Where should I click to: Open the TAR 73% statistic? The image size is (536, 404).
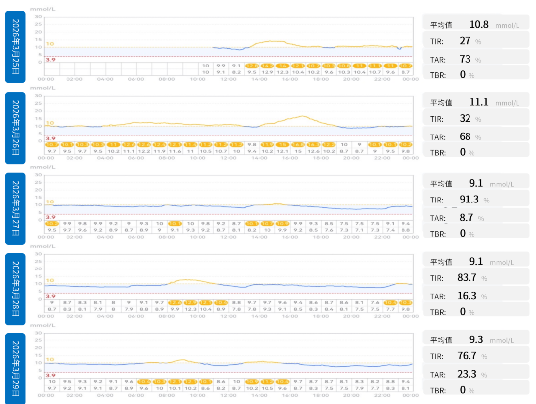475,59
